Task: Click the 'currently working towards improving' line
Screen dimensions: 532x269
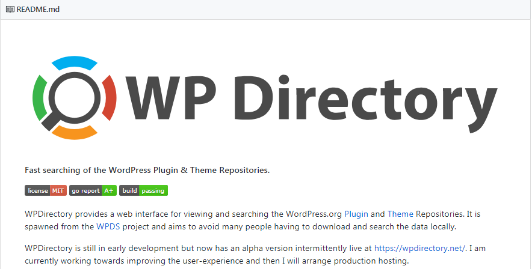Action: (x=217, y=261)
